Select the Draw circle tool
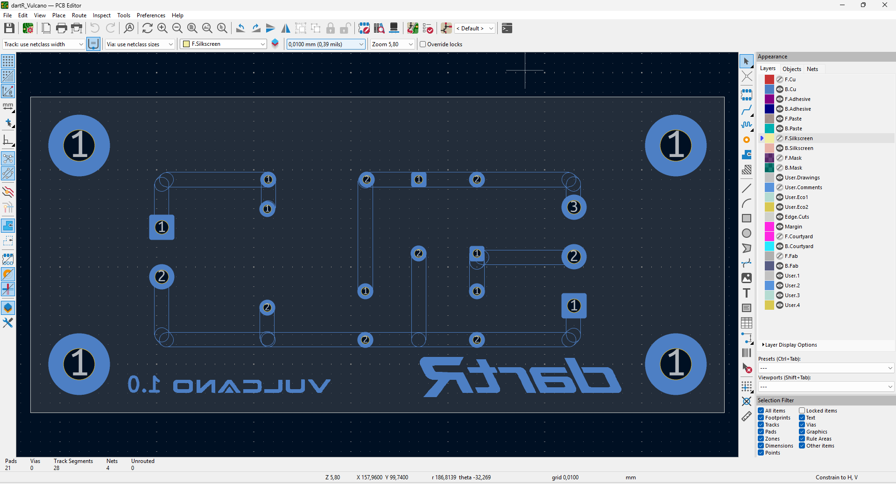 pos(746,233)
